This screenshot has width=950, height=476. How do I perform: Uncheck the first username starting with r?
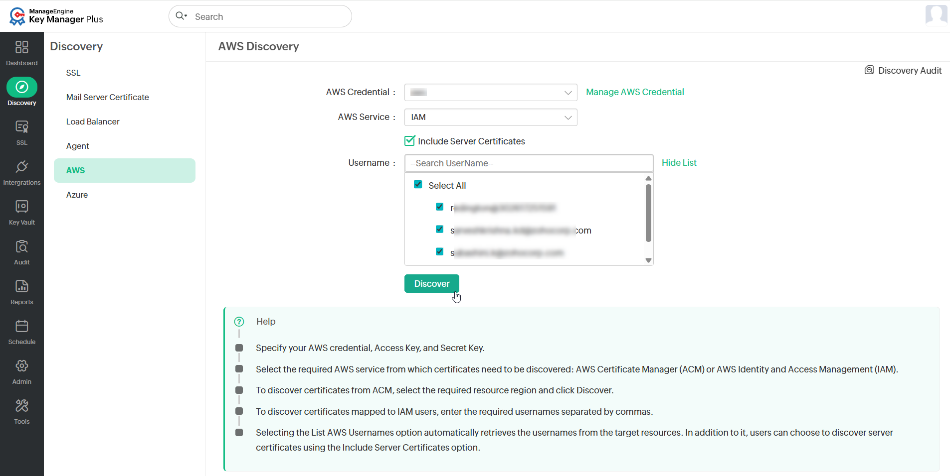(x=439, y=207)
